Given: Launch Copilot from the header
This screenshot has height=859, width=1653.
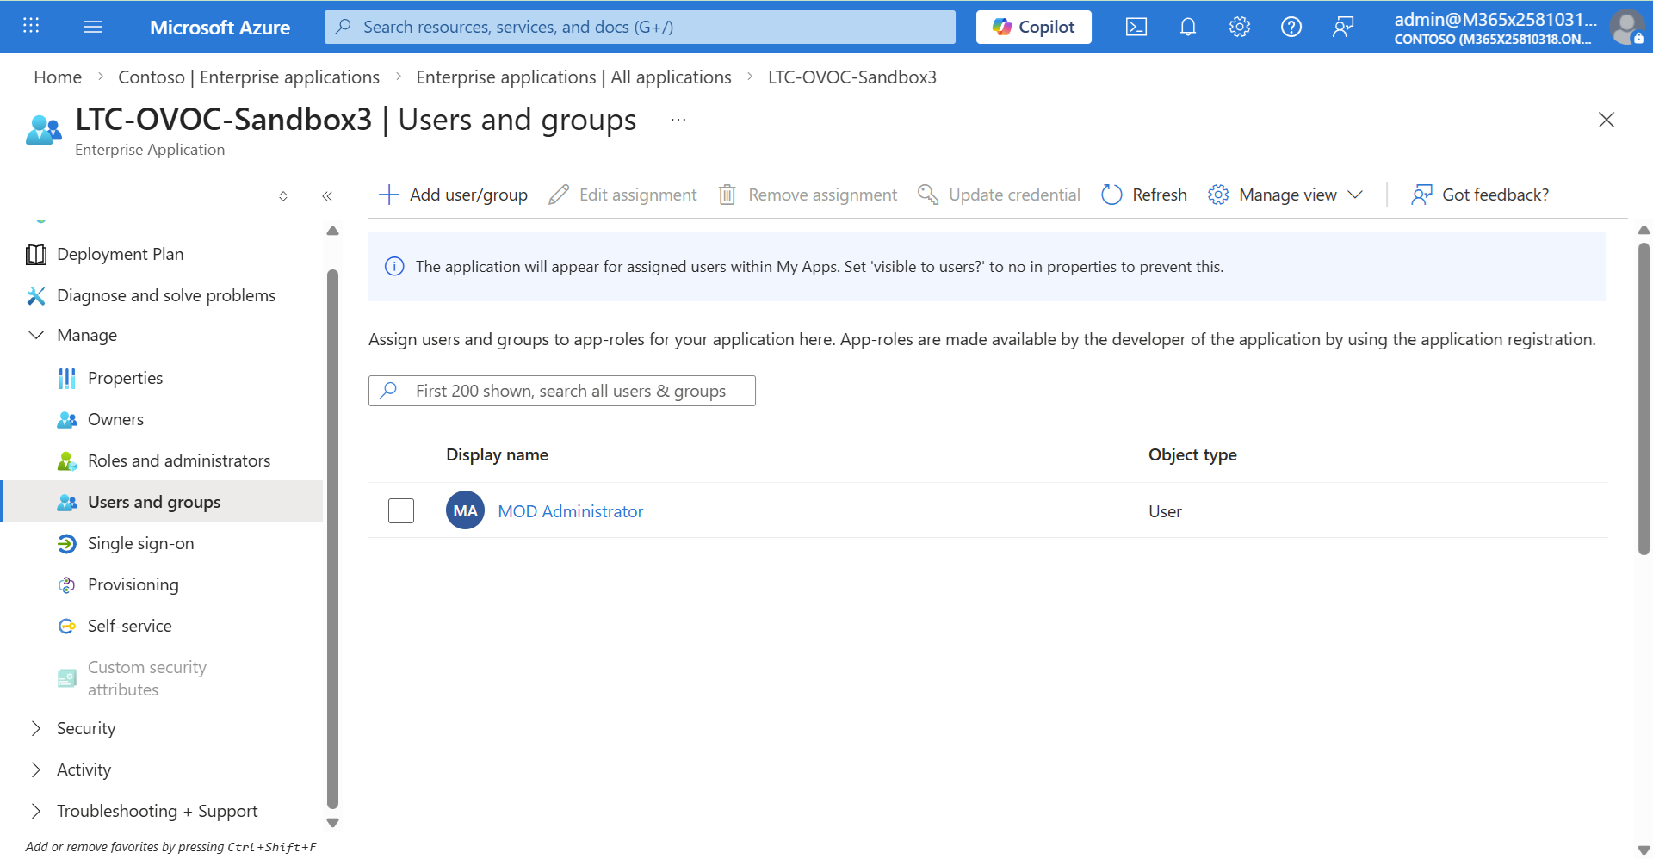Looking at the screenshot, I should (x=1033, y=27).
